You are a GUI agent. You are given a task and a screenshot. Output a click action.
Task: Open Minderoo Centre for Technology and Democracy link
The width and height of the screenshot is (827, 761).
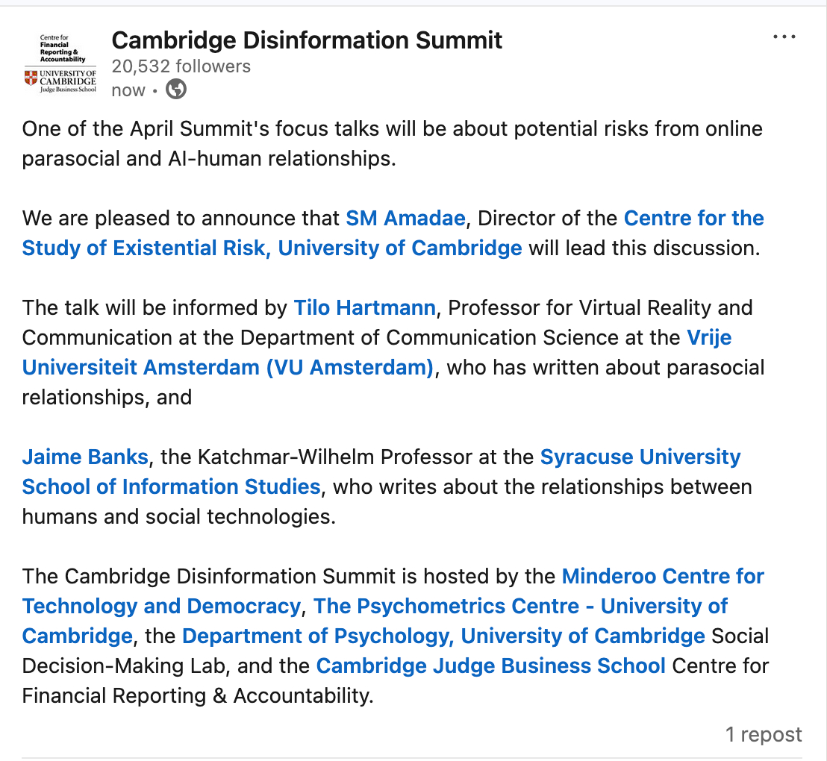click(662, 577)
